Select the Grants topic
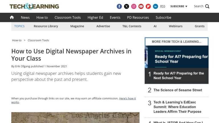The image size is (219, 123). click(200, 26)
